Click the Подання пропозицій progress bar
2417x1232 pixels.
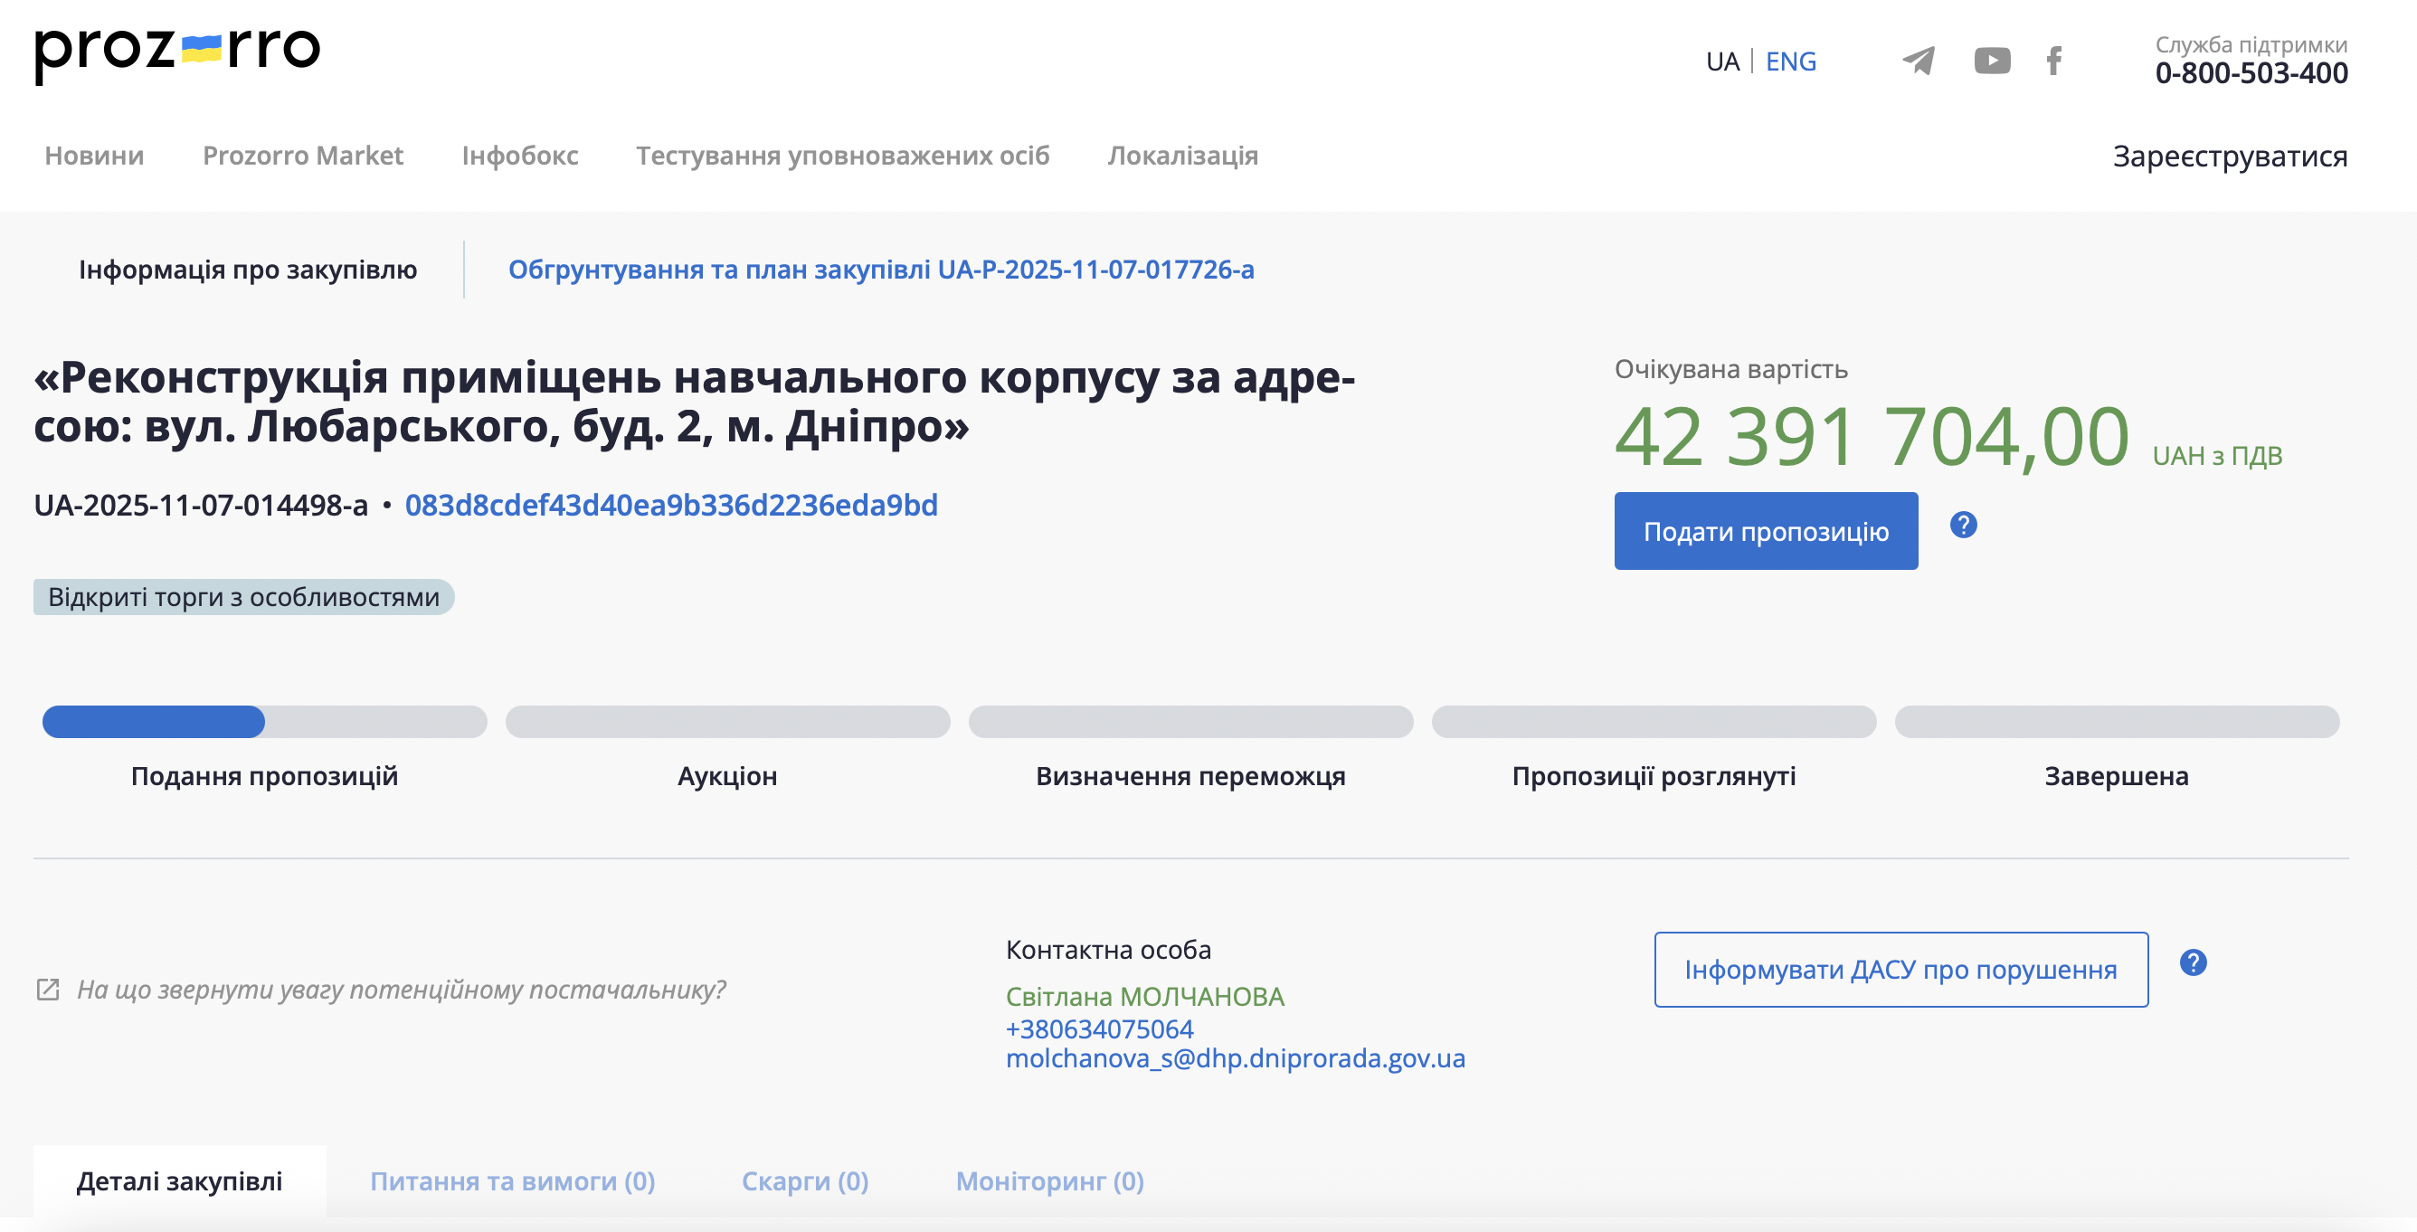coord(263,723)
